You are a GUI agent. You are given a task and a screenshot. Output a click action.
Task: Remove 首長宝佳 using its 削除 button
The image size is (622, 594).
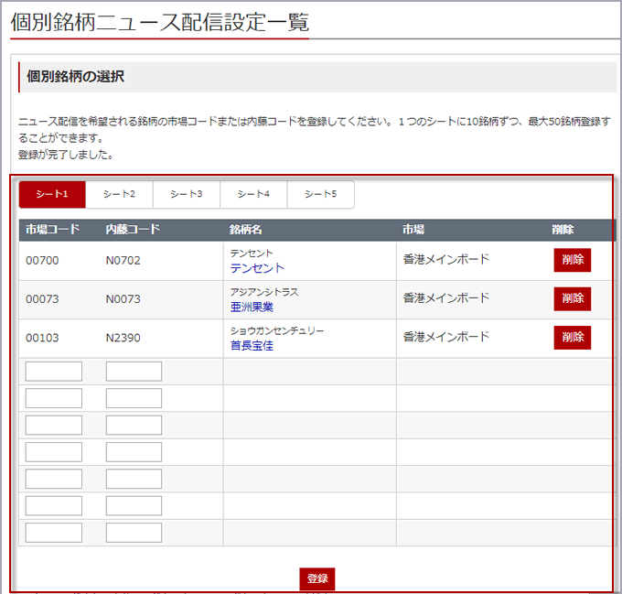(572, 338)
